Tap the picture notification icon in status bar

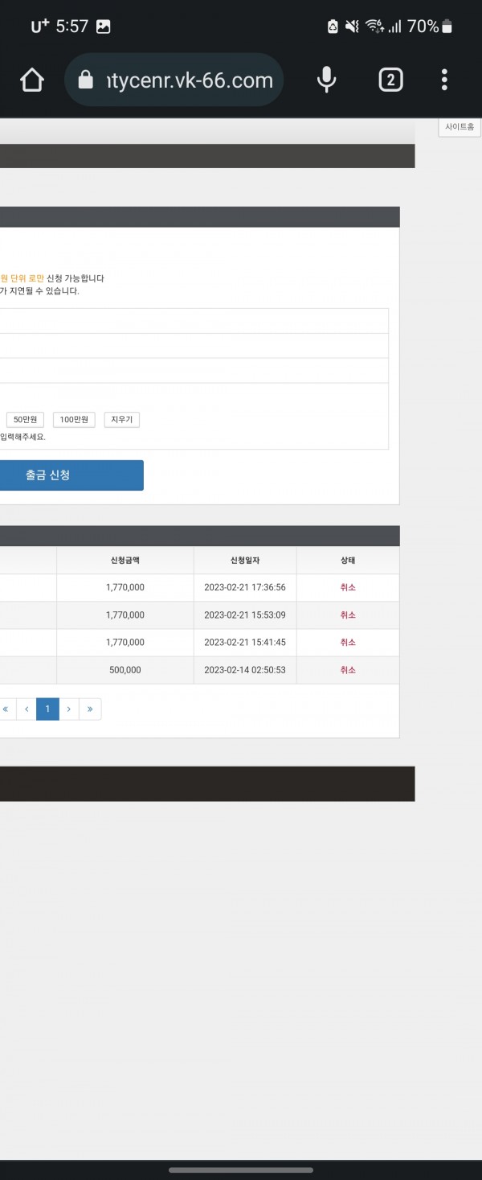click(x=103, y=27)
